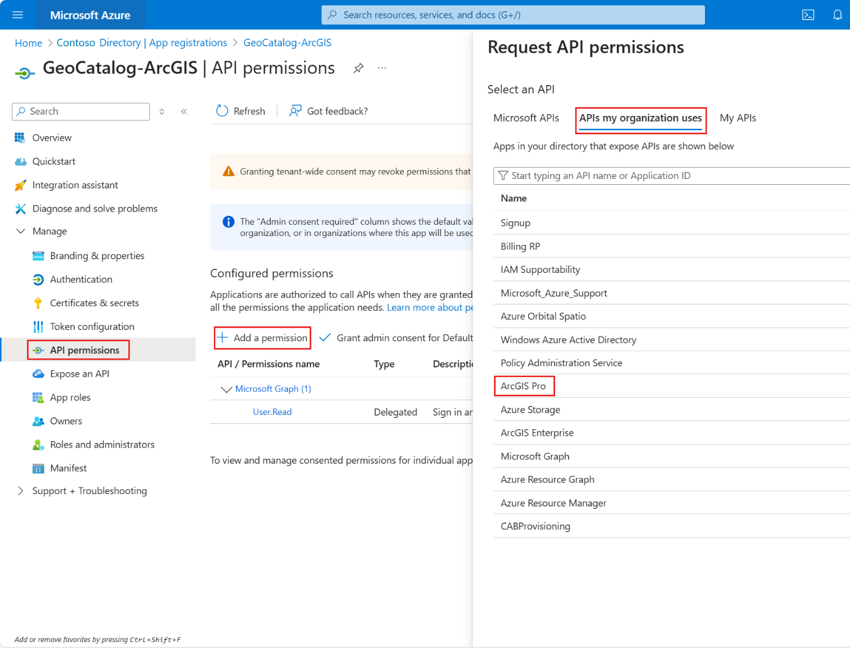
Task: Go to Home breadcrumb
Action: click(x=29, y=43)
